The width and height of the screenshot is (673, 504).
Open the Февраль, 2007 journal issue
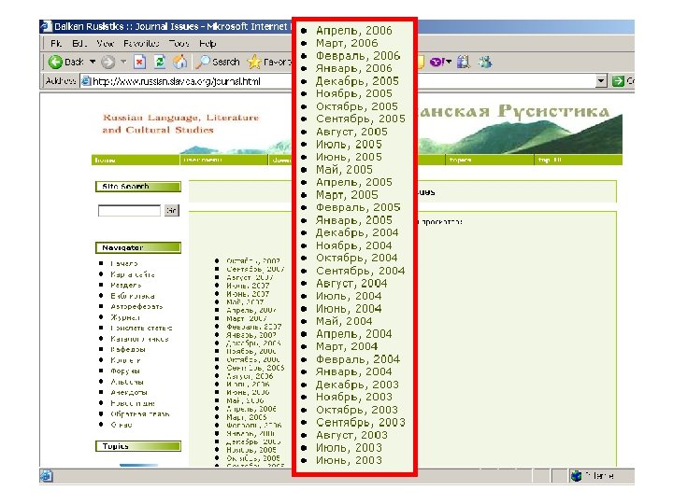pyautogui.click(x=253, y=327)
